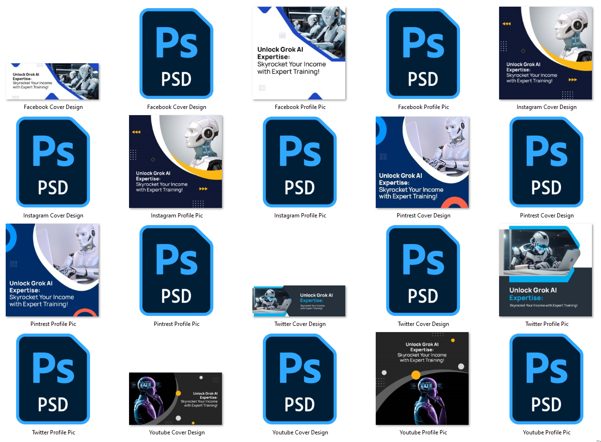Image resolution: width=601 pixels, height=442 pixels.
Task: Choose the Pintrest Cover Design PSD icon
Action: (546, 162)
